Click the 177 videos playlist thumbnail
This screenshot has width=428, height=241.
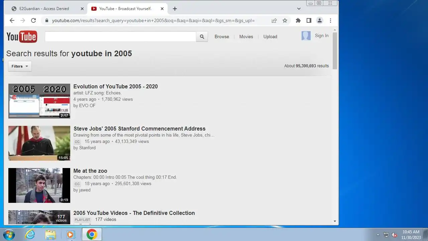tap(39, 218)
